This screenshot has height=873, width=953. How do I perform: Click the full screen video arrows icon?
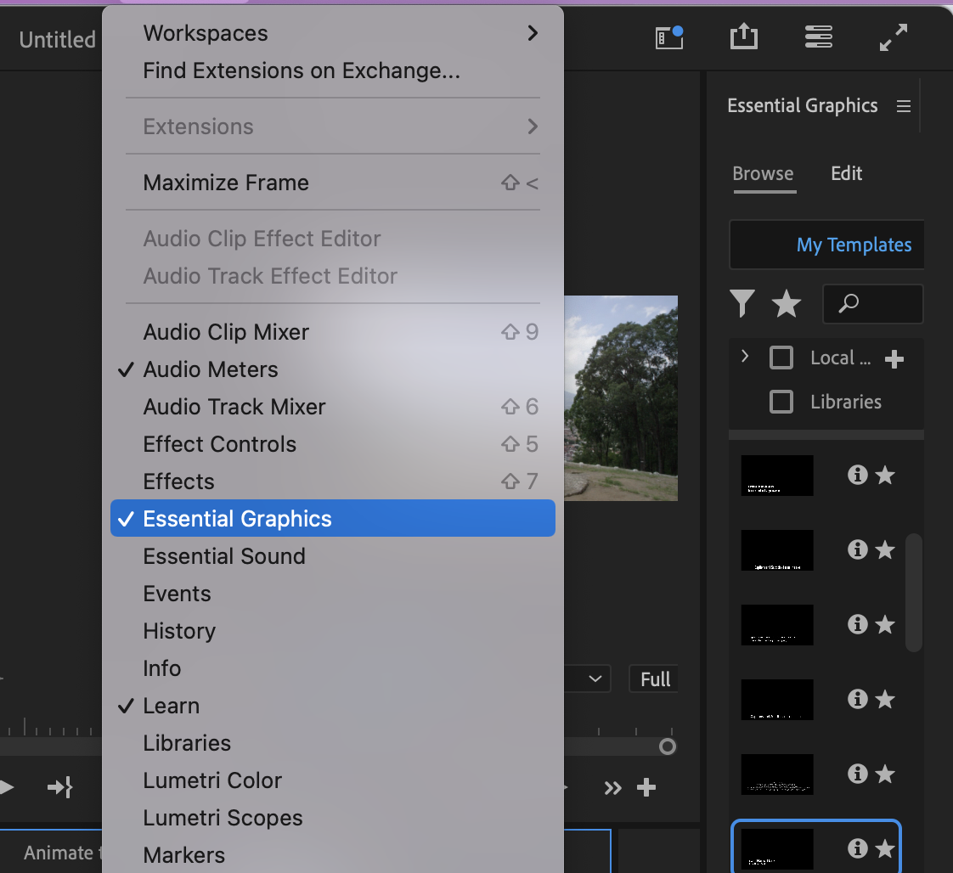[x=893, y=37]
